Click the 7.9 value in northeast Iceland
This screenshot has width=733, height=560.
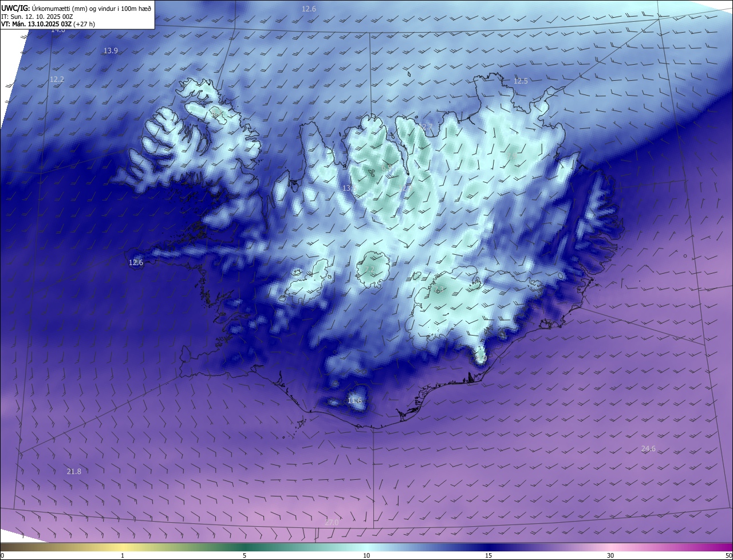[511, 155]
